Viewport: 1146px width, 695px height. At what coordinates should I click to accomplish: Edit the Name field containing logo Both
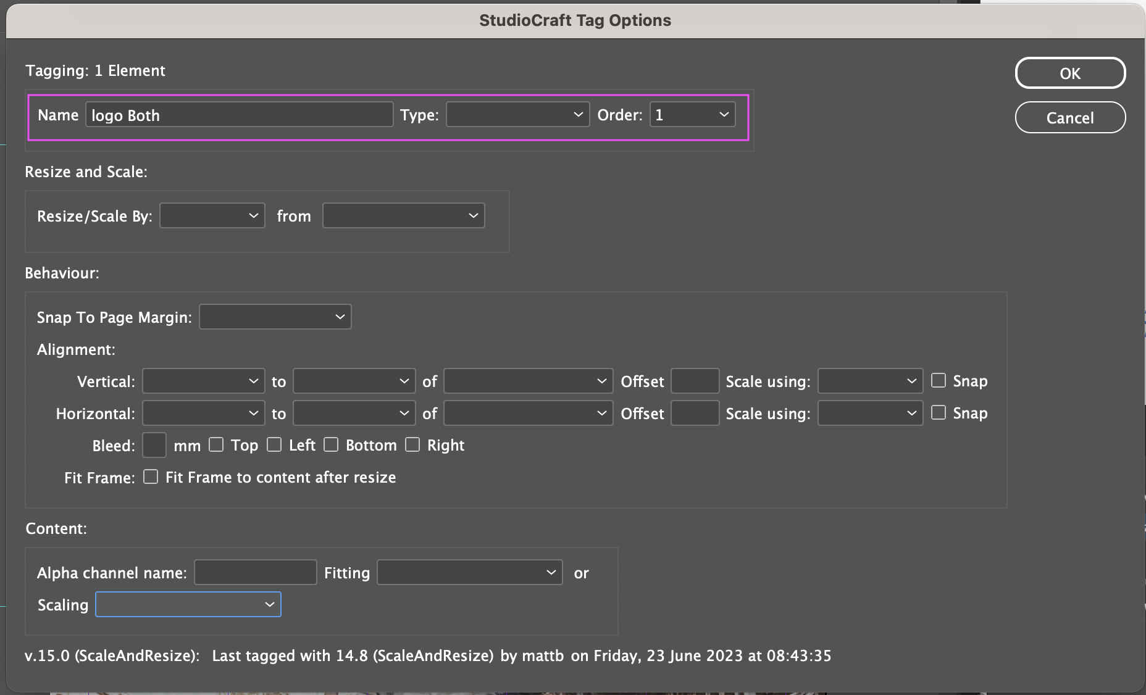pos(240,115)
